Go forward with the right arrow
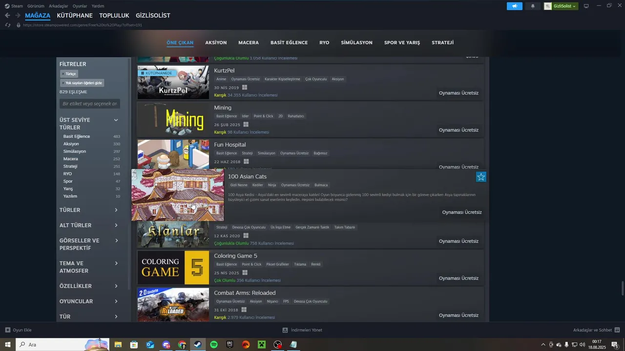The image size is (625, 351). point(18,16)
